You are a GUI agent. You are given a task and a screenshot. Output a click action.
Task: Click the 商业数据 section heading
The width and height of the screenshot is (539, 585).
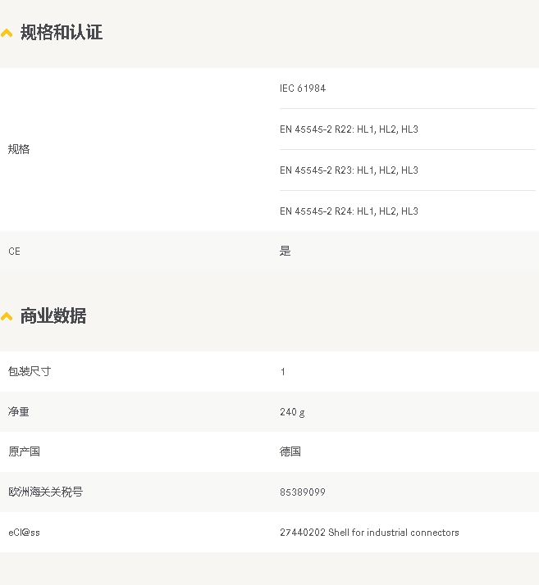[x=53, y=316]
